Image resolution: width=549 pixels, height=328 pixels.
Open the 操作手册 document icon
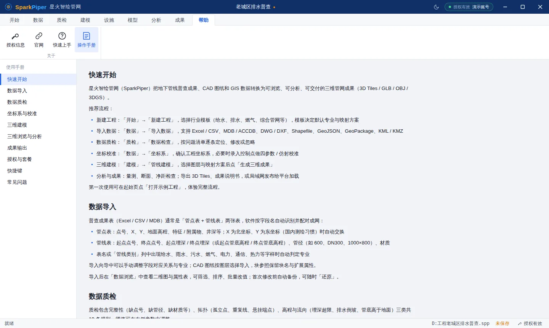(87, 40)
